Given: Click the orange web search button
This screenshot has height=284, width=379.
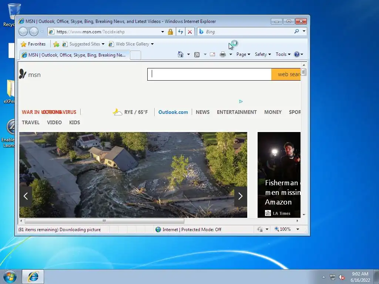Looking at the screenshot, I should pos(286,74).
